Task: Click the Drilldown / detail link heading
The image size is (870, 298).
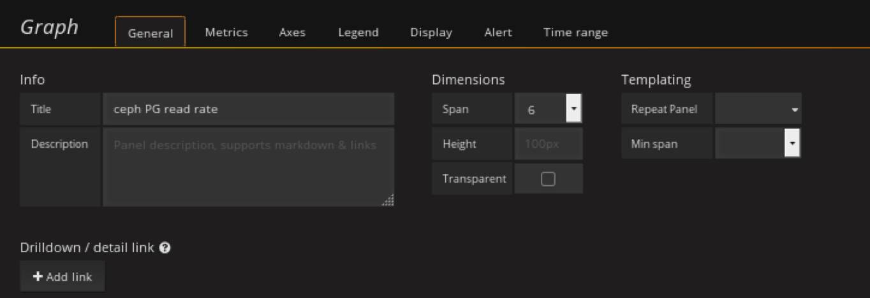Action: pyautogui.click(x=87, y=248)
